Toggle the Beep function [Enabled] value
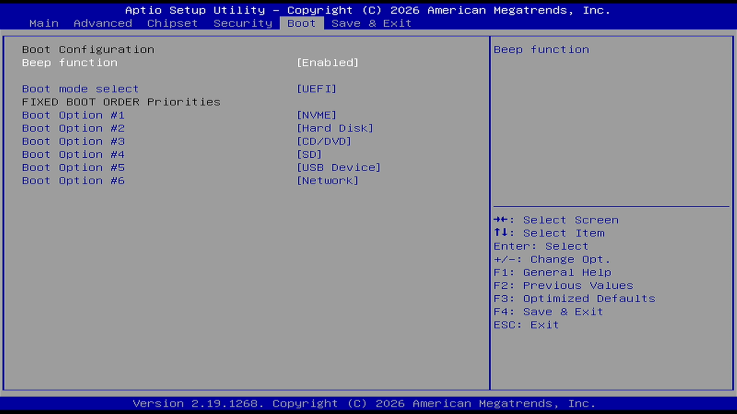This screenshot has height=414, width=737. tap(328, 63)
